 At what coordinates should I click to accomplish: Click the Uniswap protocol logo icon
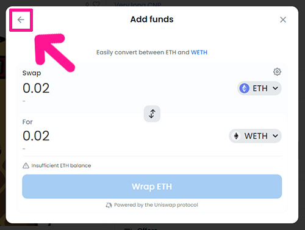109,205
